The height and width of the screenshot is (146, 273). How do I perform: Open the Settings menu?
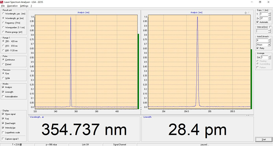[x=24, y=6]
